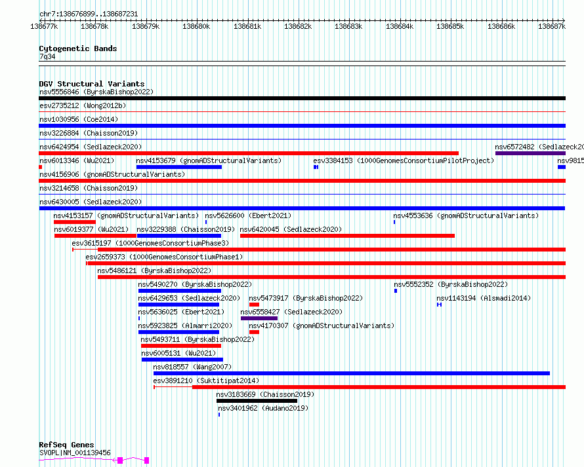Select the red bar under nsv4170307 (gnomADStructuralVariants)
Viewport: 584px width, 467px height.
pos(254,332)
